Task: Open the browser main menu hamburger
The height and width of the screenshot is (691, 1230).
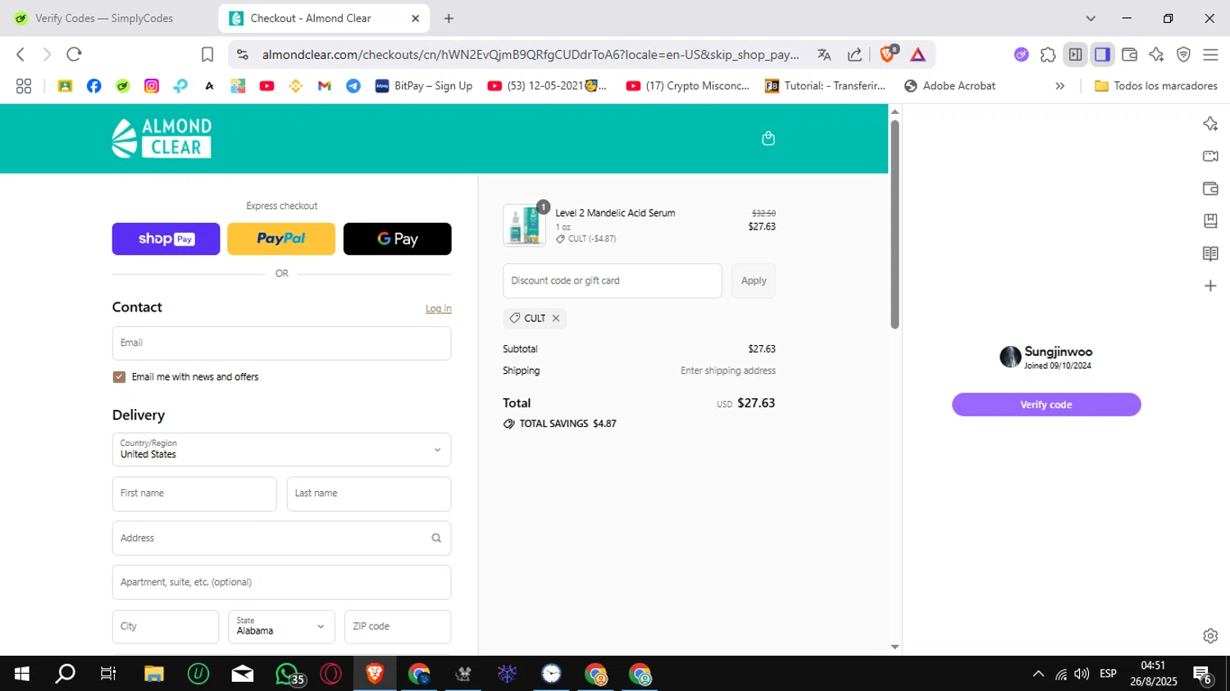Action: click(1210, 55)
